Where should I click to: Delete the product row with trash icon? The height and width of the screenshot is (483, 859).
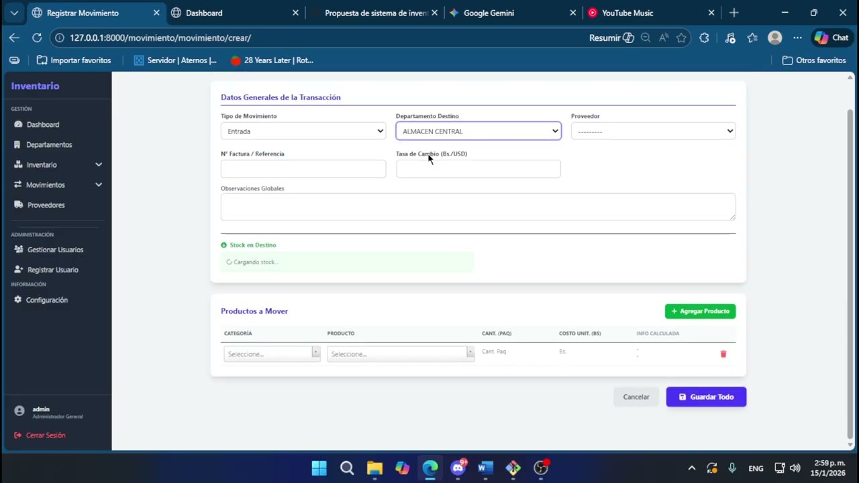[723, 354]
